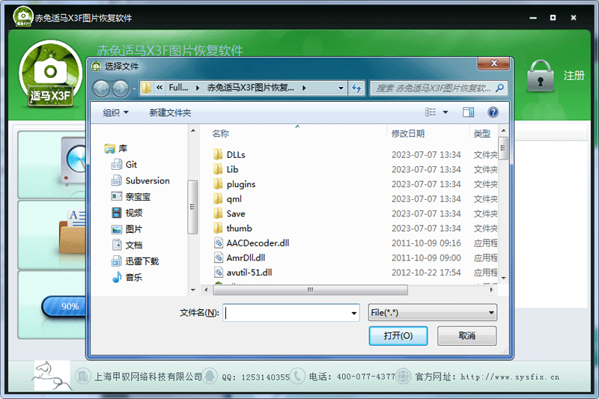This screenshot has width=599, height=399.
Task: Click date 2011-10-09 09:16 cell
Action: click(x=426, y=243)
